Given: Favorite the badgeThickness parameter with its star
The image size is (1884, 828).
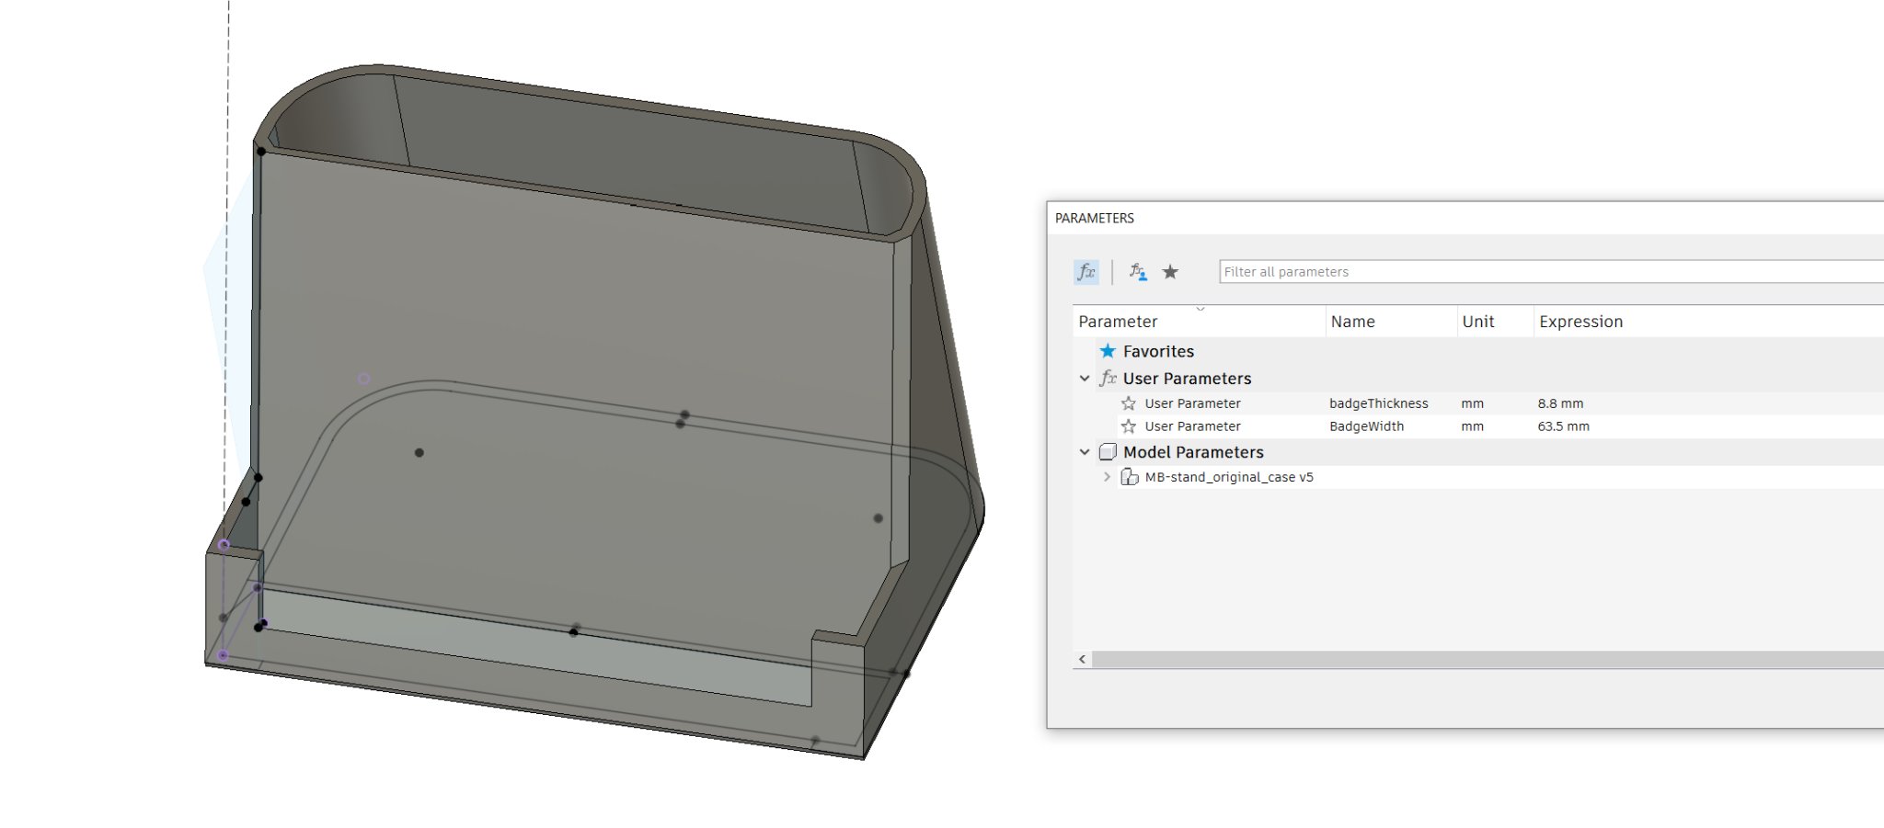Looking at the screenshot, I should coord(1129,403).
